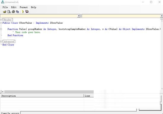Open the File menu
This screenshot has height=114, width=163.
(5, 7)
